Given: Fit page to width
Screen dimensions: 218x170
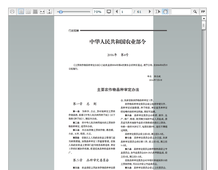Looking at the screenshot, I should (x=42, y=12).
